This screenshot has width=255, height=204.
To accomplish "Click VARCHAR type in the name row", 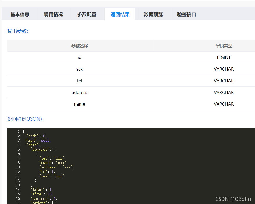I will point(224,104).
